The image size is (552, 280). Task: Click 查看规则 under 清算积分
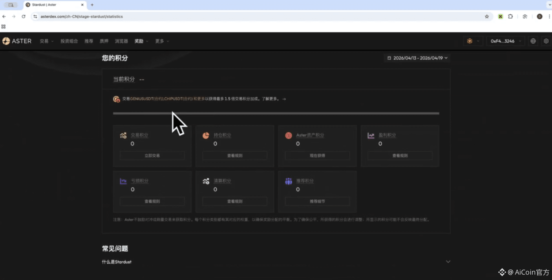tap(235, 201)
